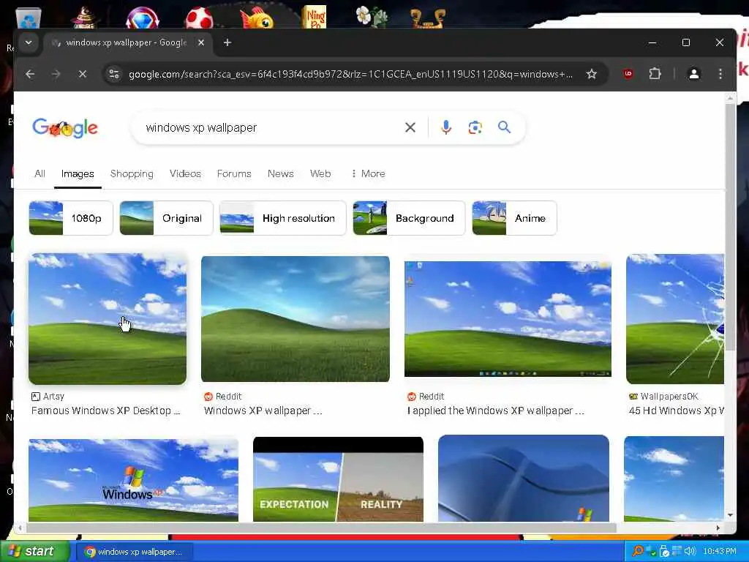This screenshot has width=749, height=562.
Task: Start voice search with microphone icon
Action: (445, 127)
